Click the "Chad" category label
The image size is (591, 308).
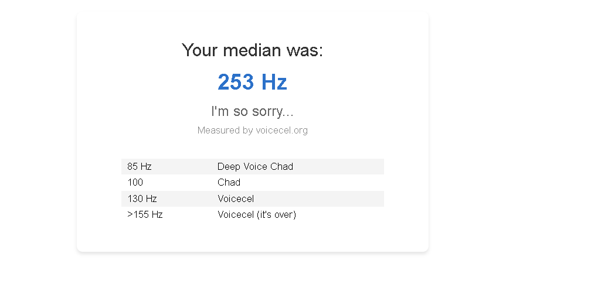tap(229, 182)
